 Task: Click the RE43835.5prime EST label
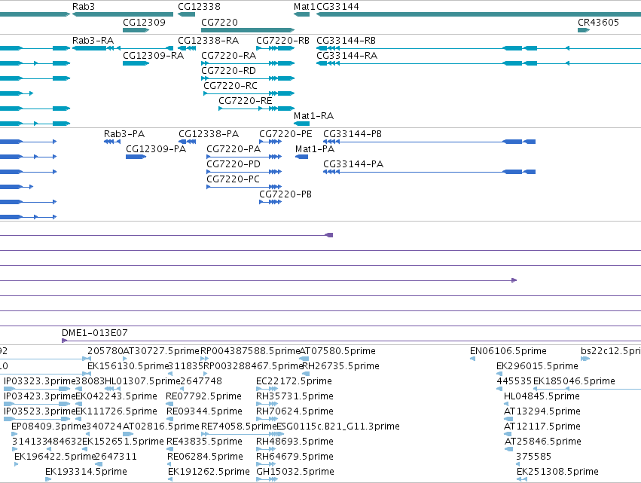pyautogui.click(x=204, y=442)
